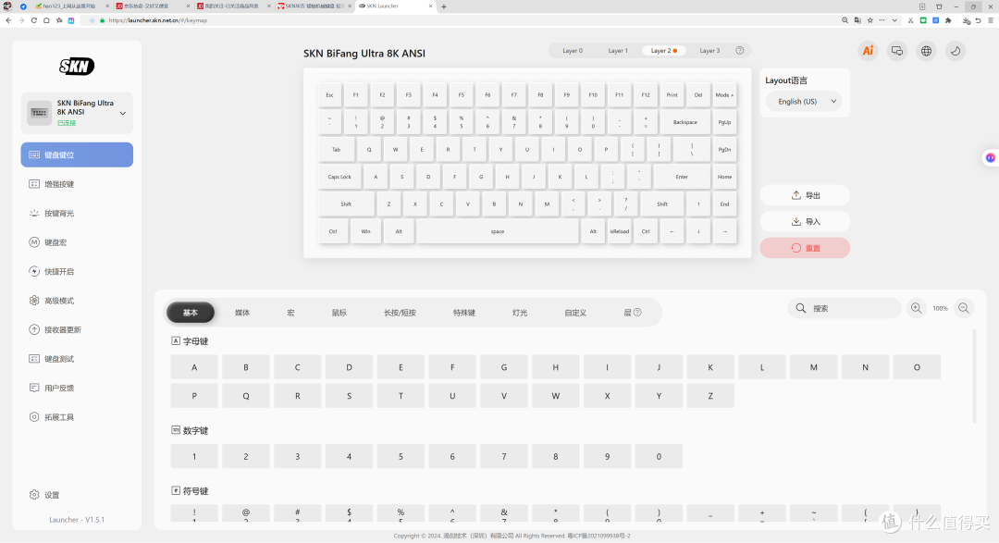Viewport: 999px width, 543px height.
Task: Open 设置 settings in the sidebar
Action: 44,495
